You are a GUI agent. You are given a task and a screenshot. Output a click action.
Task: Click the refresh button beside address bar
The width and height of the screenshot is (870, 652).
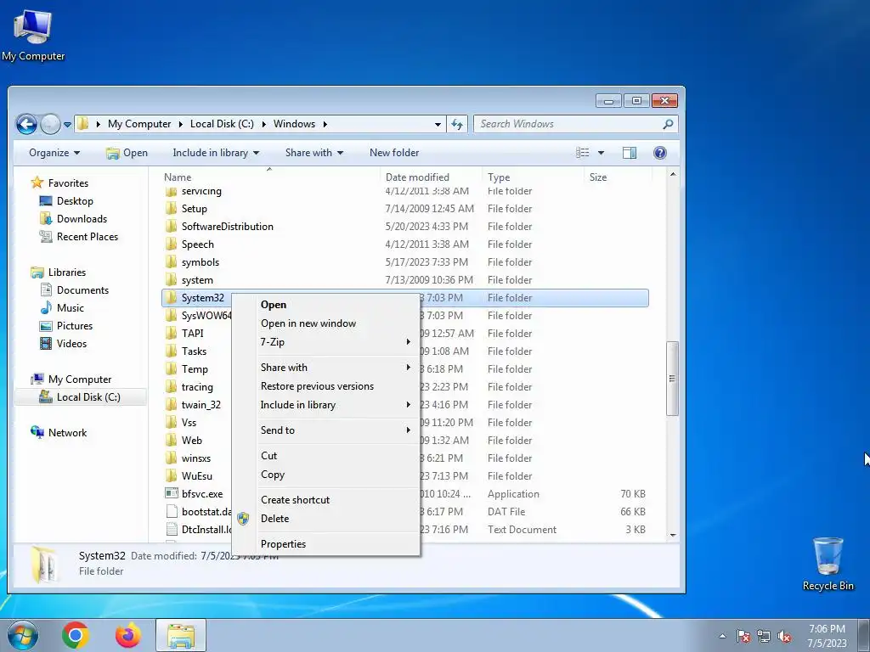tap(457, 124)
